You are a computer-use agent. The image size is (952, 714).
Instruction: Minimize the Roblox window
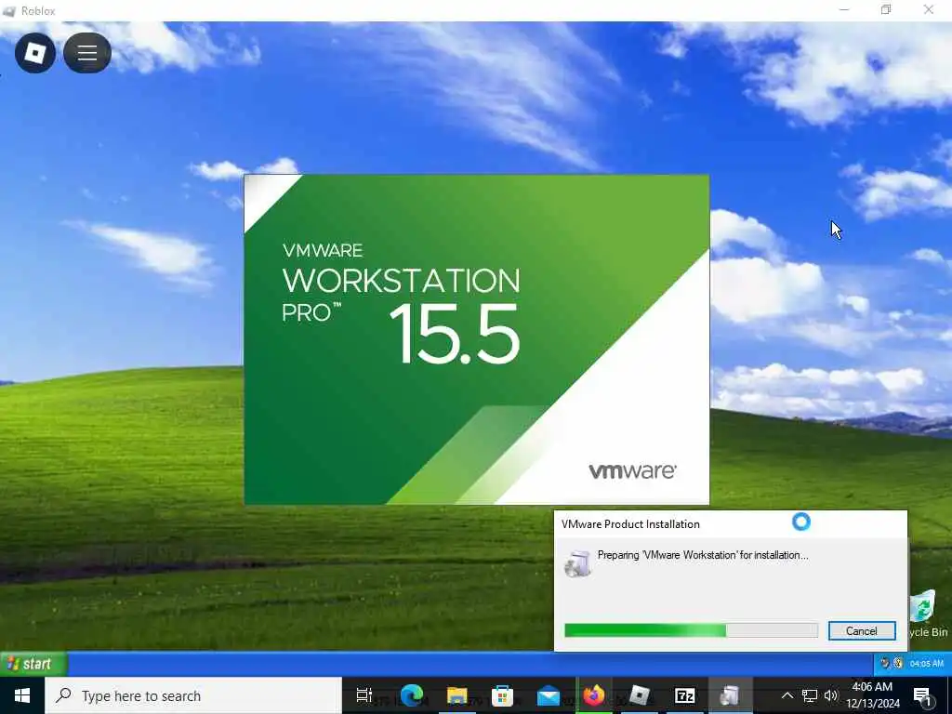click(x=844, y=9)
